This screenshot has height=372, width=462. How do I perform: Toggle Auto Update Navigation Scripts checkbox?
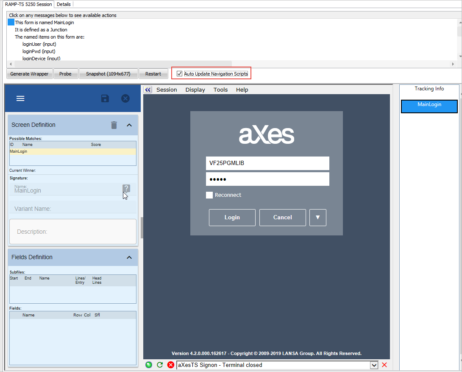[x=179, y=74]
